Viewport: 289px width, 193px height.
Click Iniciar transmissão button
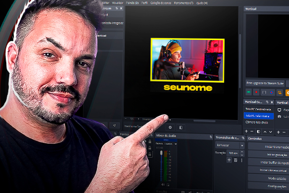point(269,147)
